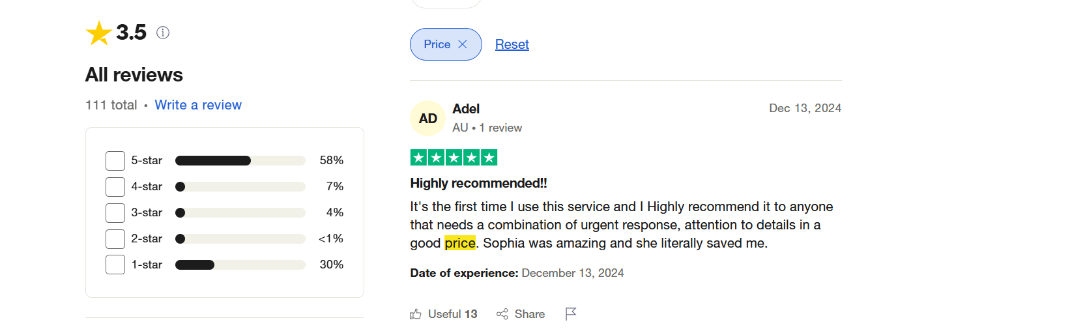Screen dimensions: 1070x331
Task: Open the Write a review link
Action: pos(198,105)
